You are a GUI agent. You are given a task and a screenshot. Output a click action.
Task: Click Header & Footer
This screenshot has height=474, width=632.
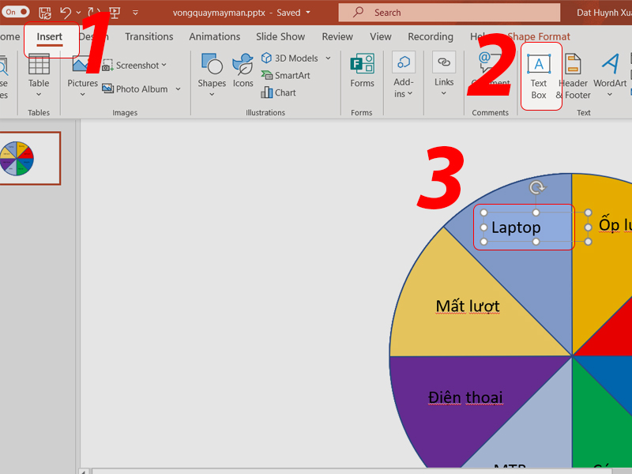coord(573,77)
